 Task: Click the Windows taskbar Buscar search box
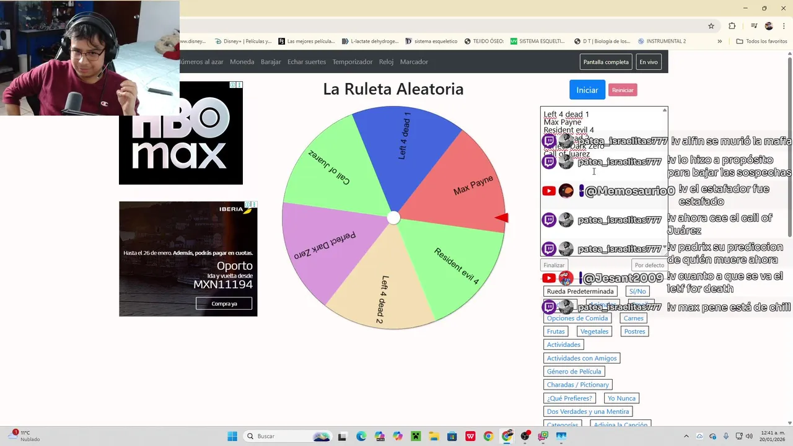(x=288, y=436)
